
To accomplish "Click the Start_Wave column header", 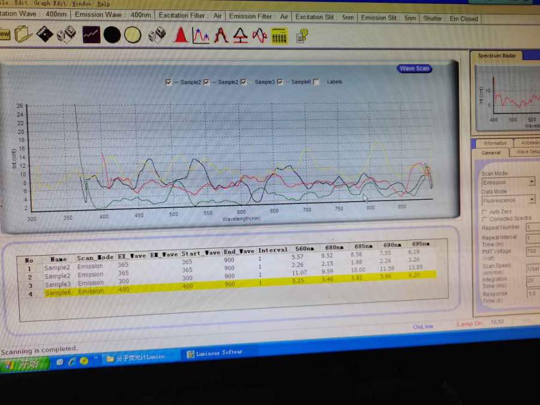I will (x=201, y=253).
